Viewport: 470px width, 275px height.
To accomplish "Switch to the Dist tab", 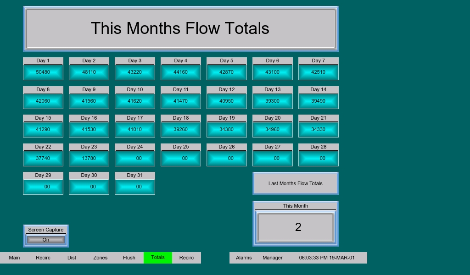I will [x=72, y=258].
